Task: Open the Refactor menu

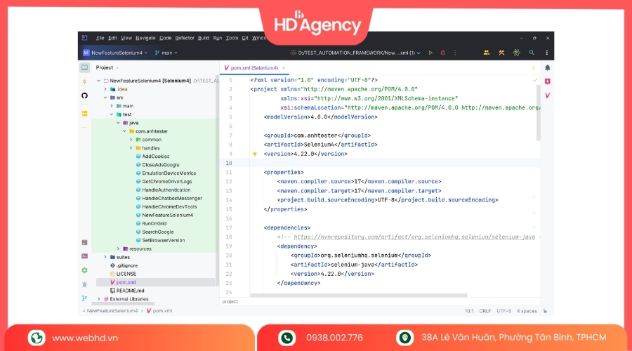Action: click(185, 38)
